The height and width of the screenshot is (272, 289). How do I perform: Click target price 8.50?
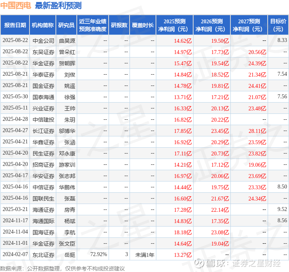282,187
